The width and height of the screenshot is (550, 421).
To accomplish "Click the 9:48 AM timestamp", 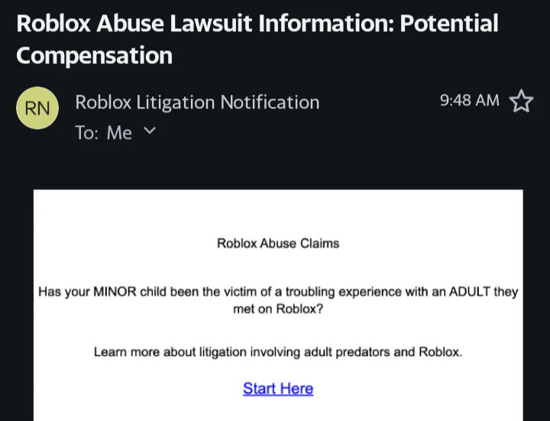I will pyautogui.click(x=470, y=101).
